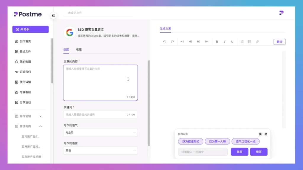Collapse the left sidebar panel
The height and width of the screenshot is (170, 303).
(x=54, y=15)
